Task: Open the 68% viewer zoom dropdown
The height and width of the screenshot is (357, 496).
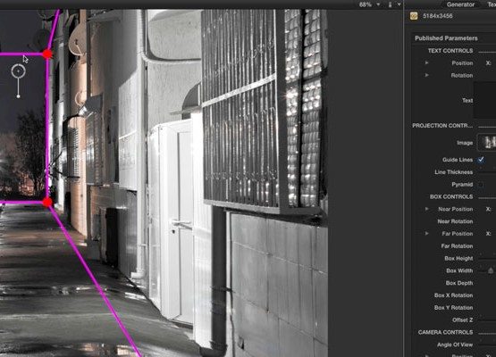Action: (369, 4)
